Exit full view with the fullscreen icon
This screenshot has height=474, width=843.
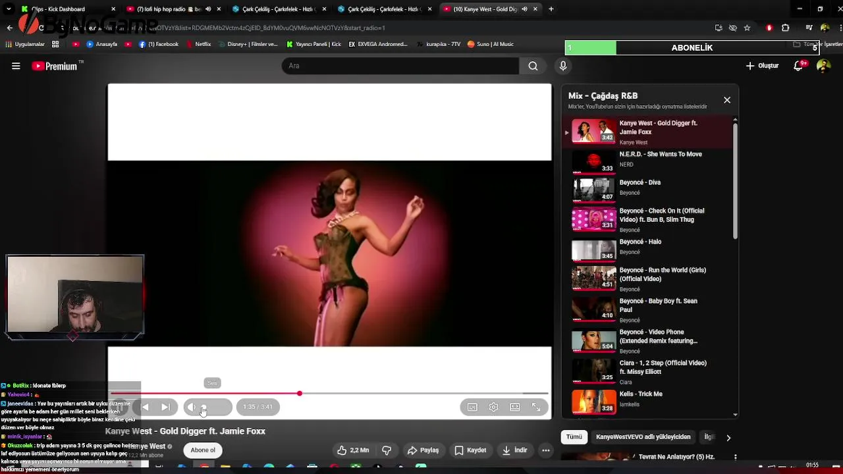[x=536, y=407]
